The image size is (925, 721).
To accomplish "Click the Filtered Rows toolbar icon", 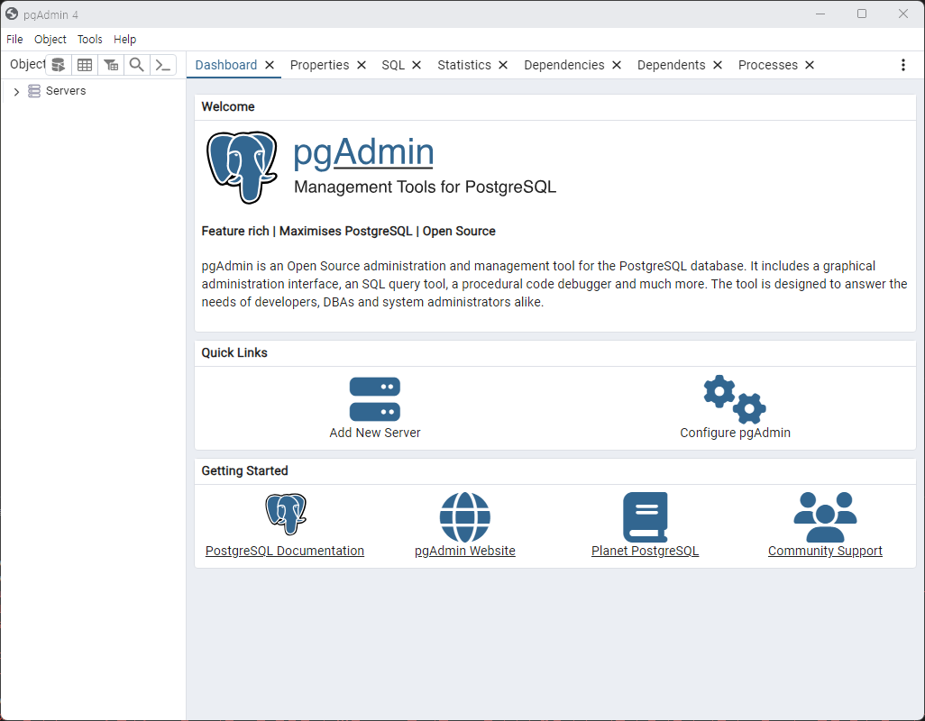I will click(x=111, y=65).
